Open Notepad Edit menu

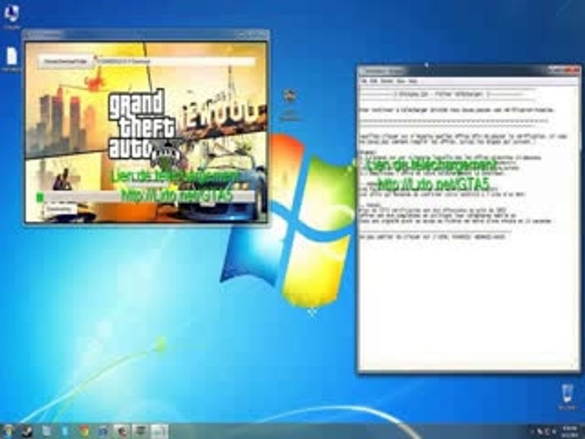(x=374, y=80)
